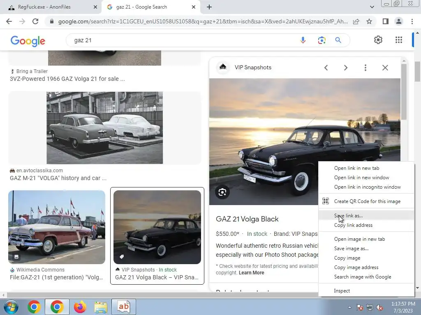Open the Google apps grid
Screen dimensions: 421x315
click(399, 40)
